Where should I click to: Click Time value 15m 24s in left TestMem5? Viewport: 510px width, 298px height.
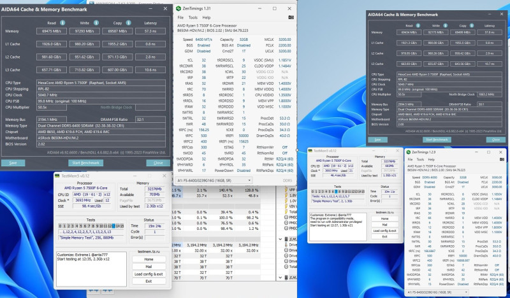tap(156, 226)
